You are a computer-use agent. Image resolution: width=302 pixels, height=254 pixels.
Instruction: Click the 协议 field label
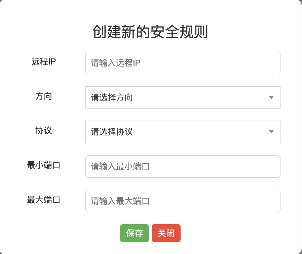coord(44,130)
